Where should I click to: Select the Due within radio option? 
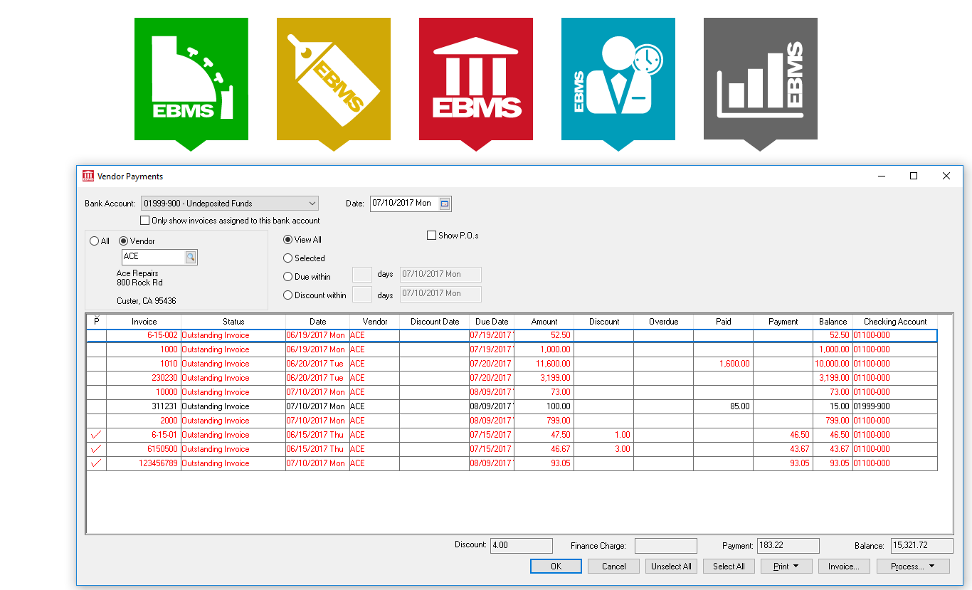(x=288, y=277)
